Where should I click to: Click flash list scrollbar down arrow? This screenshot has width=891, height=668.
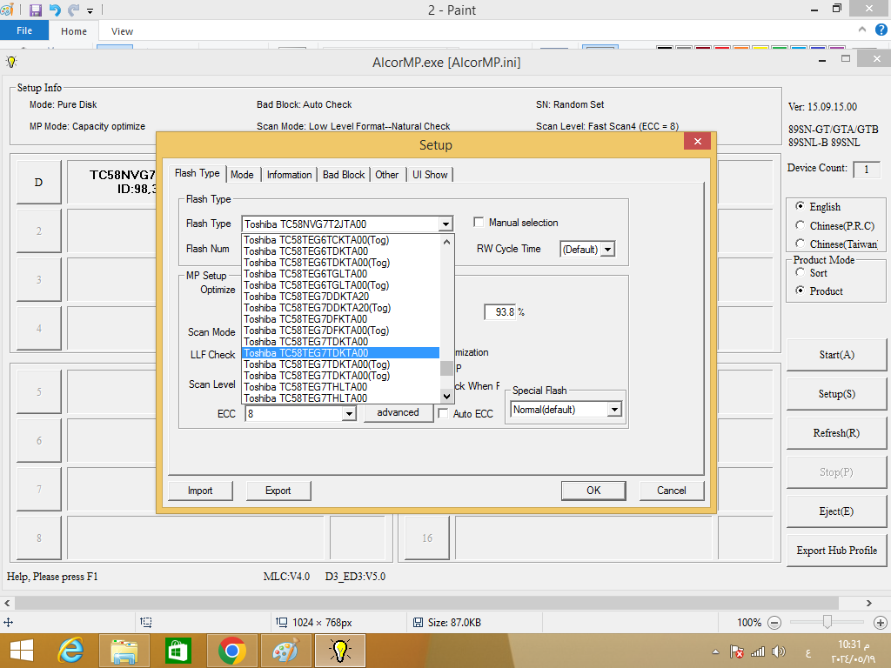pos(446,396)
